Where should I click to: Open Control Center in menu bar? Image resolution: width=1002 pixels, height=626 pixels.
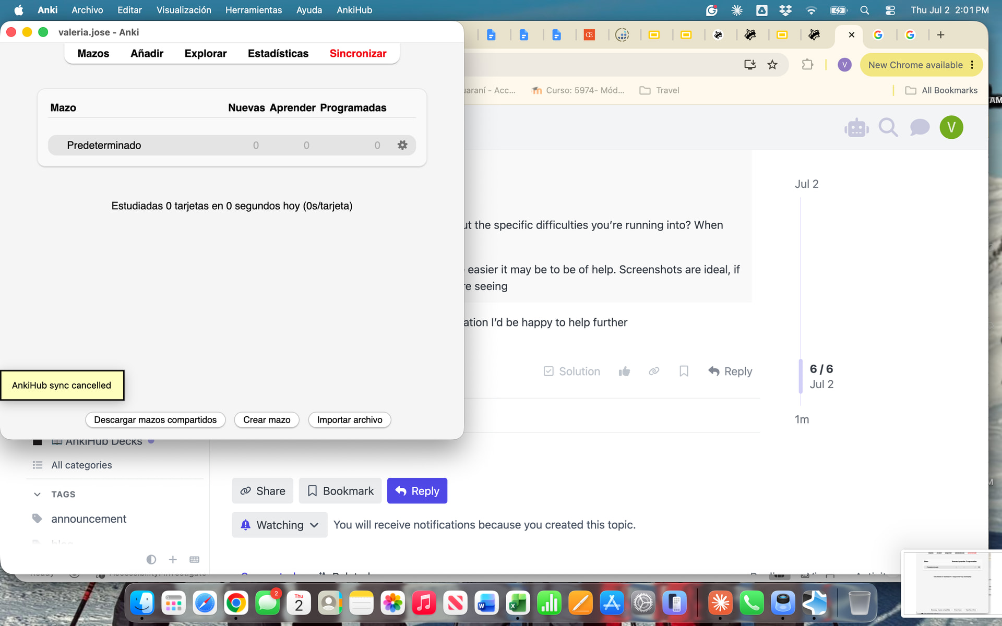point(890,10)
